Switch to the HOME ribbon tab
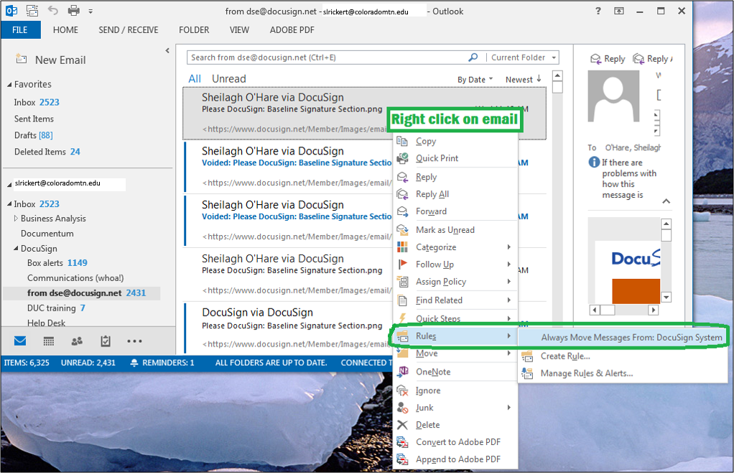The width and height of the screenshot is (734, 473). (65, 30)
